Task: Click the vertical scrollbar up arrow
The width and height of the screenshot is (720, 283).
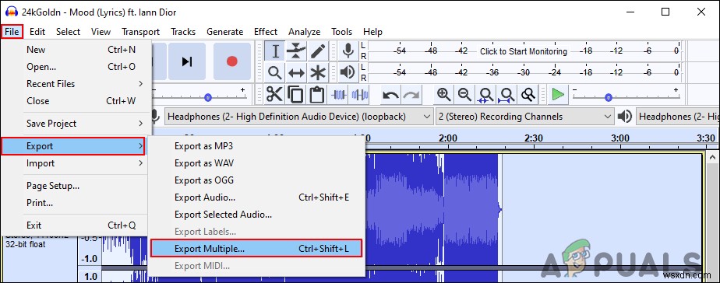Action: [713, 158]
